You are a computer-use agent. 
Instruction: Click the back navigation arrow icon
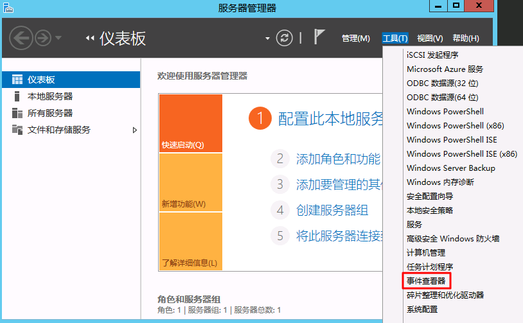coord(21,38)
